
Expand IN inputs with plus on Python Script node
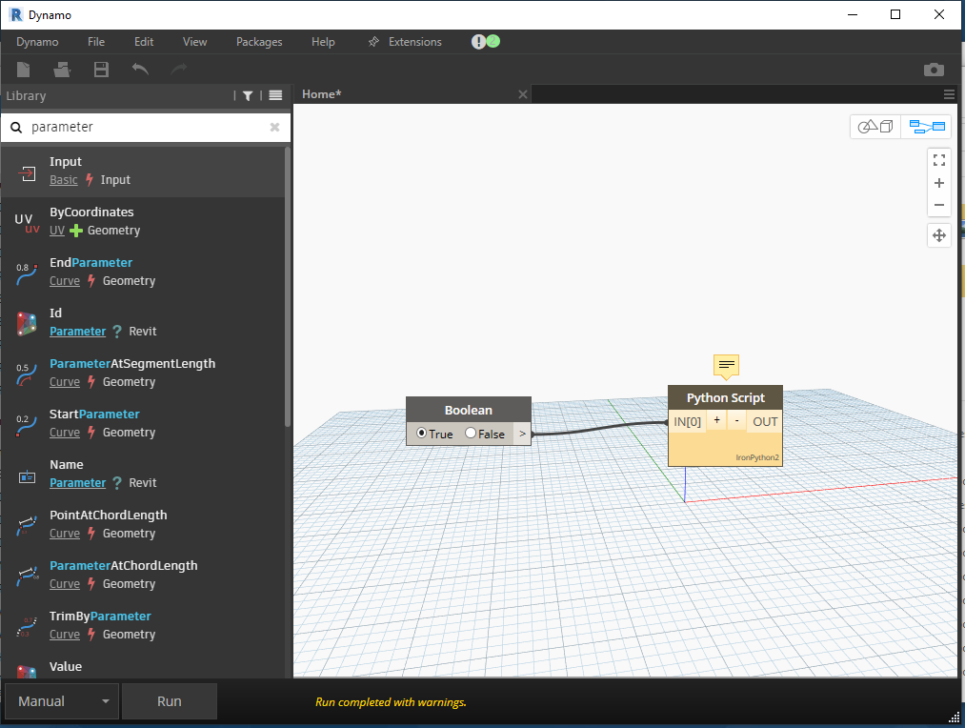click(x=716, y=420)
